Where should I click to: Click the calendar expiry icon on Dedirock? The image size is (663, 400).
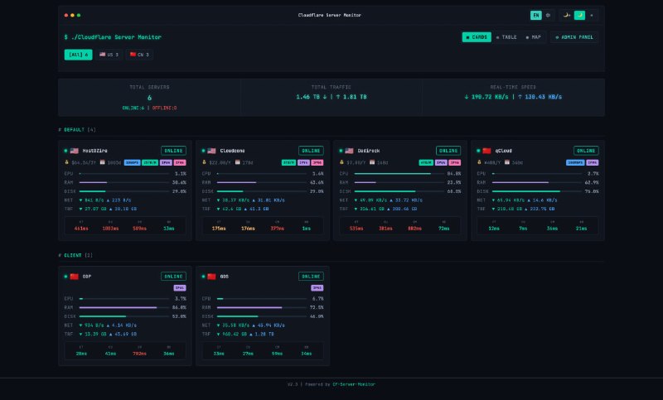[372, 162]
